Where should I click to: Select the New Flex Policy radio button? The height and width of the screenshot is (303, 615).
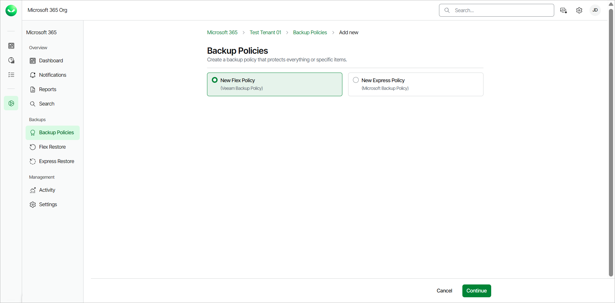pos(215,80)
